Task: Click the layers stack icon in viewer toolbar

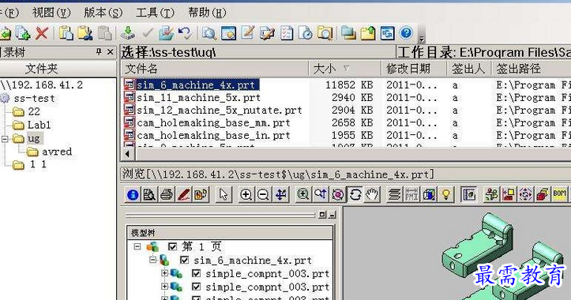Action: coord(394,195)
